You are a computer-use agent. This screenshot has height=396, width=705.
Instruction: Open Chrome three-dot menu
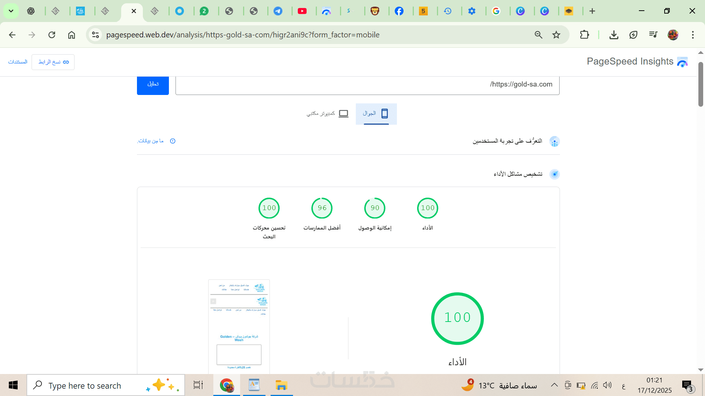tap(693, 35)
